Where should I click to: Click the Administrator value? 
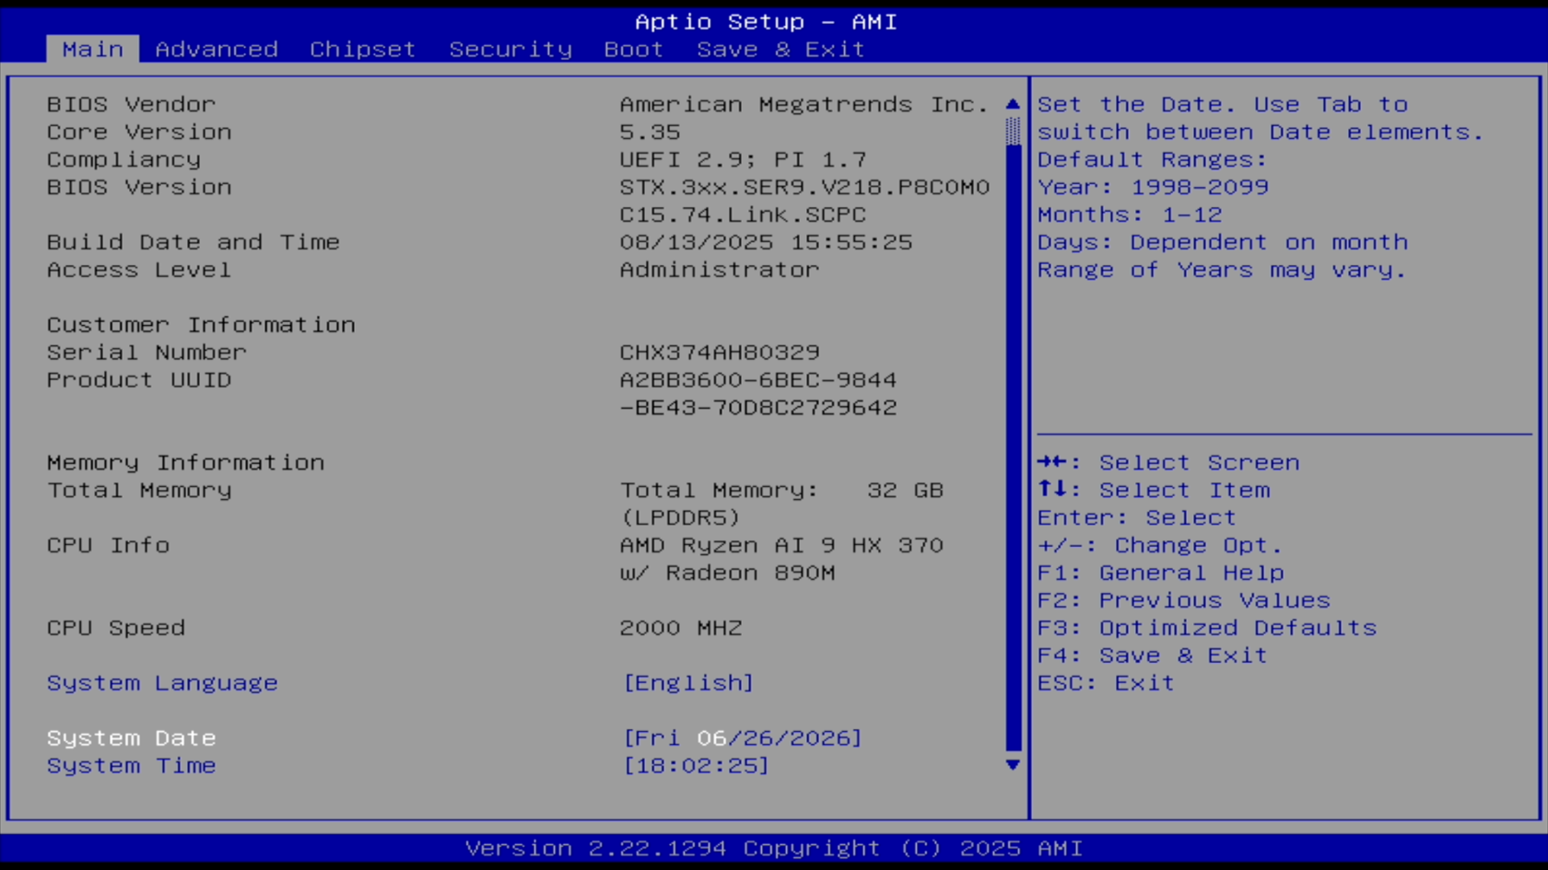point(719,270)
